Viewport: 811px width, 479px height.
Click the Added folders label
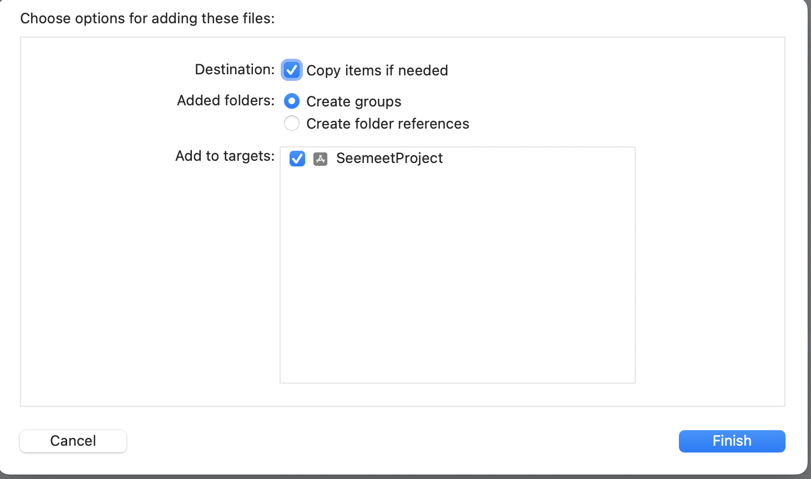click(x=226, y=100)
